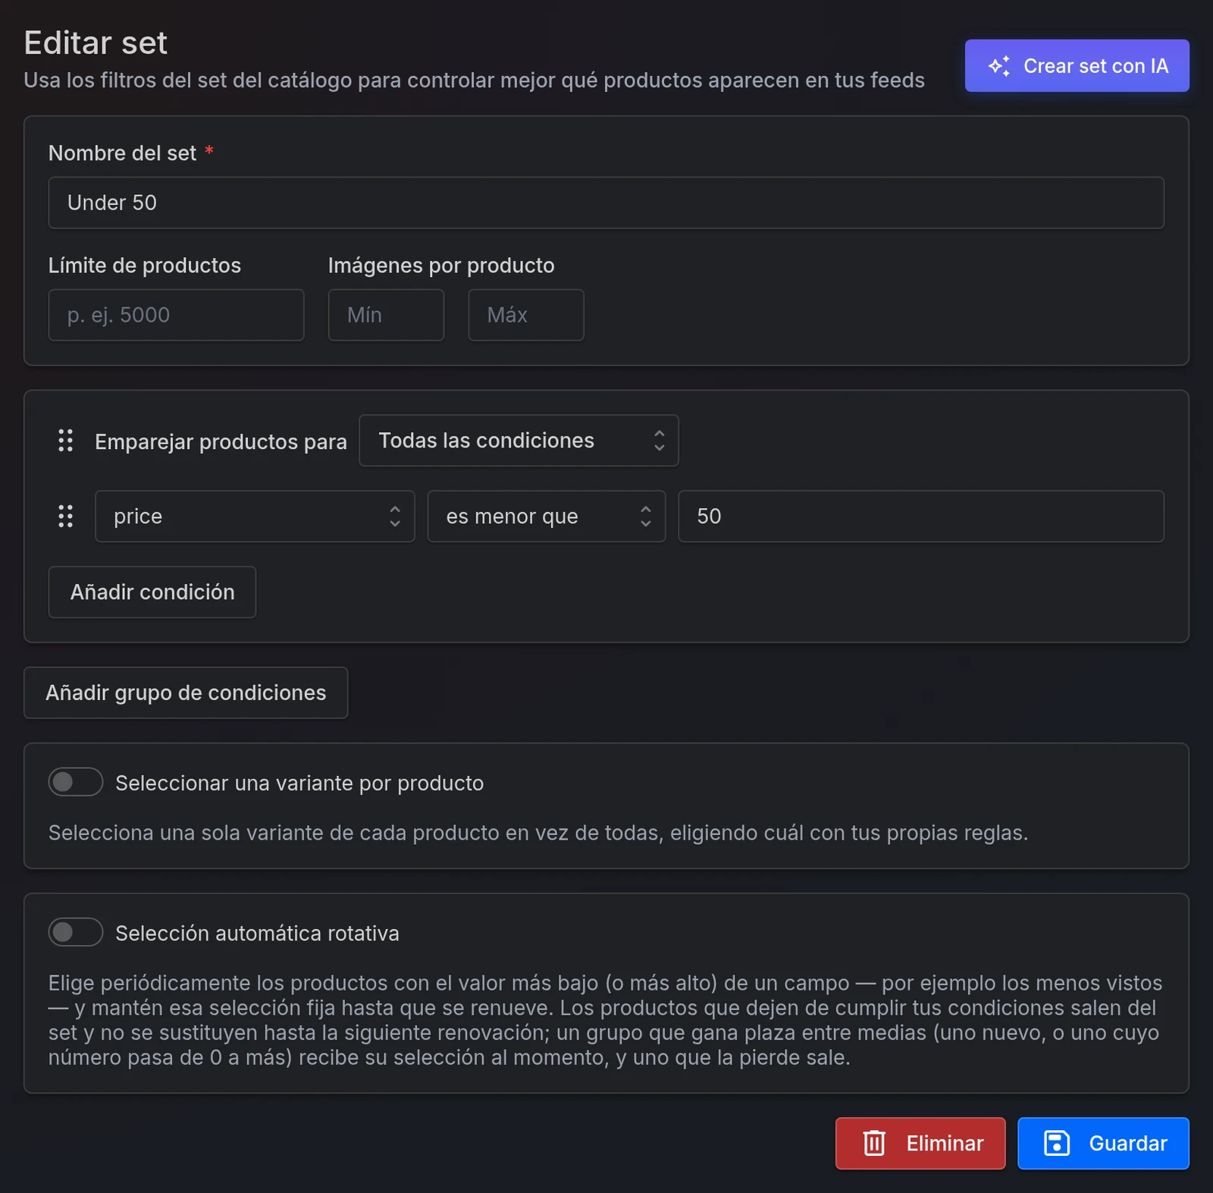Focus the Nombre del set field
The width and height of the screenshot is (1213, 1193).
click(x=606, y=202)
